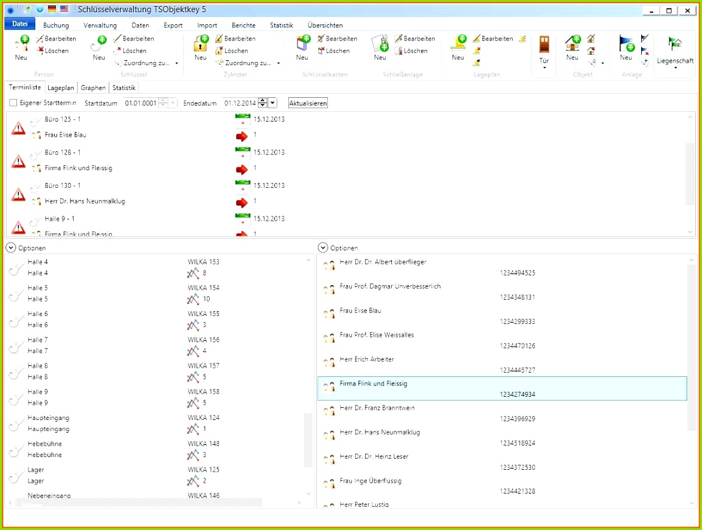The image size is (702, 530).
Task: Open the Liegenschaft dropdown button
Action: tap(675, 53)
